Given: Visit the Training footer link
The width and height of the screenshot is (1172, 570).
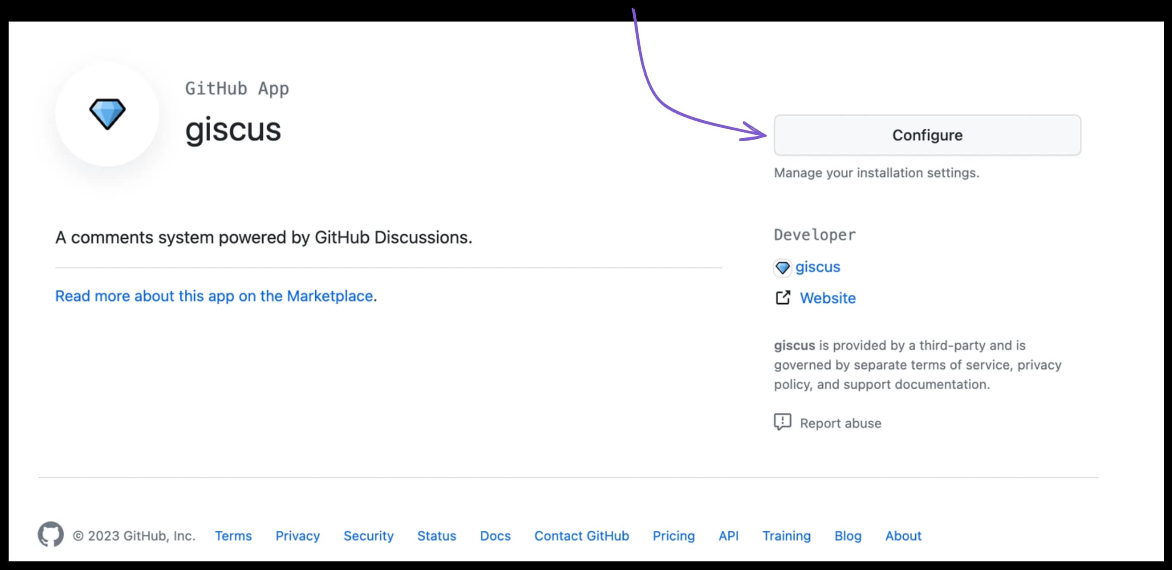Looking at the screenshot, I should coord(787,536).
